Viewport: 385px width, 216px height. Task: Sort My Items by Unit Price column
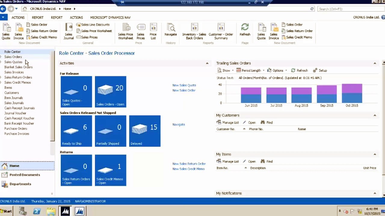370,168
